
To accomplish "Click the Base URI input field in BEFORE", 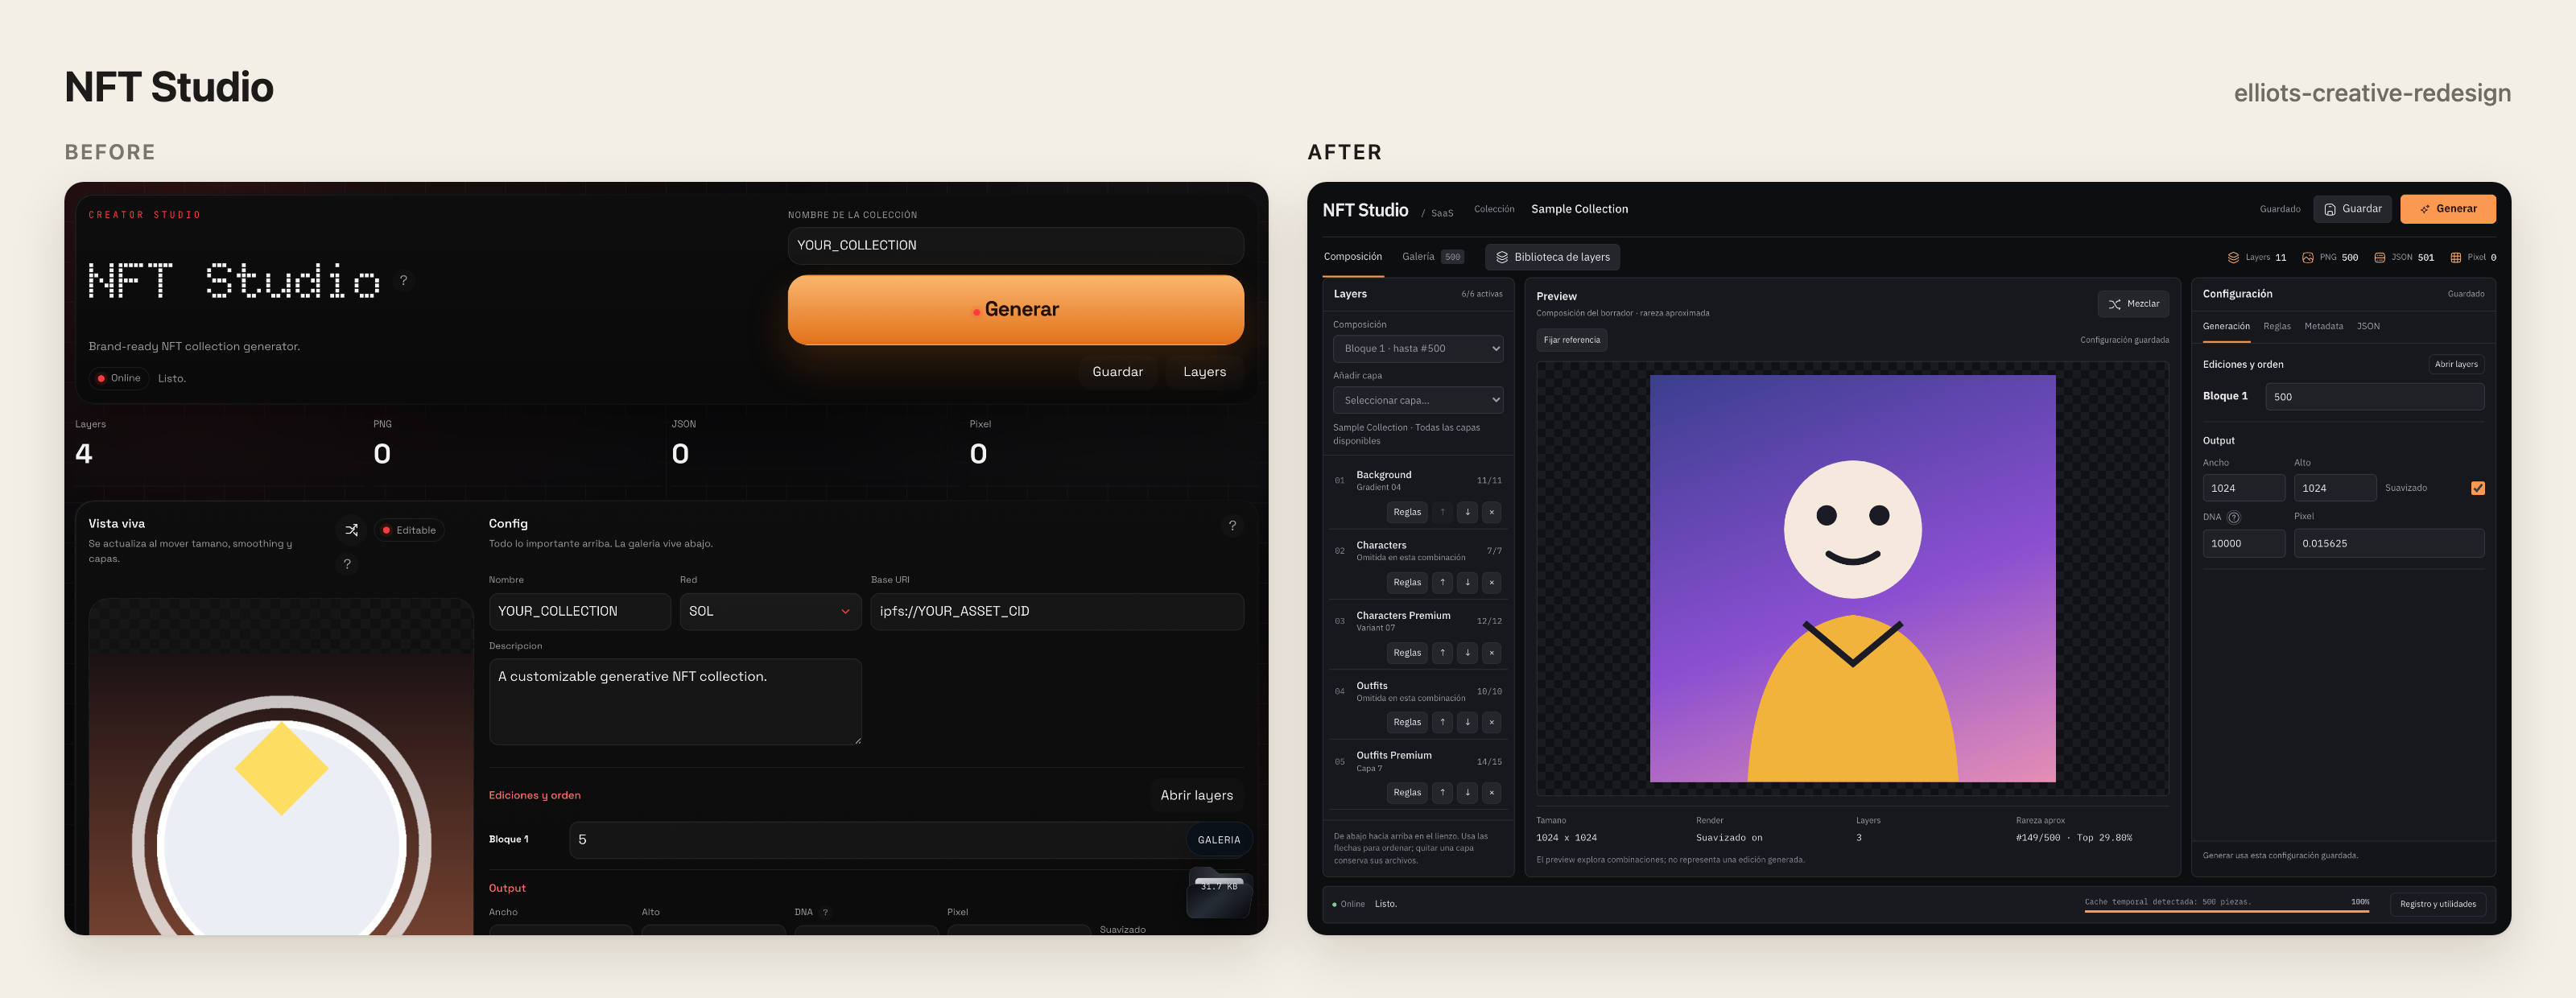I will 1057,611.
